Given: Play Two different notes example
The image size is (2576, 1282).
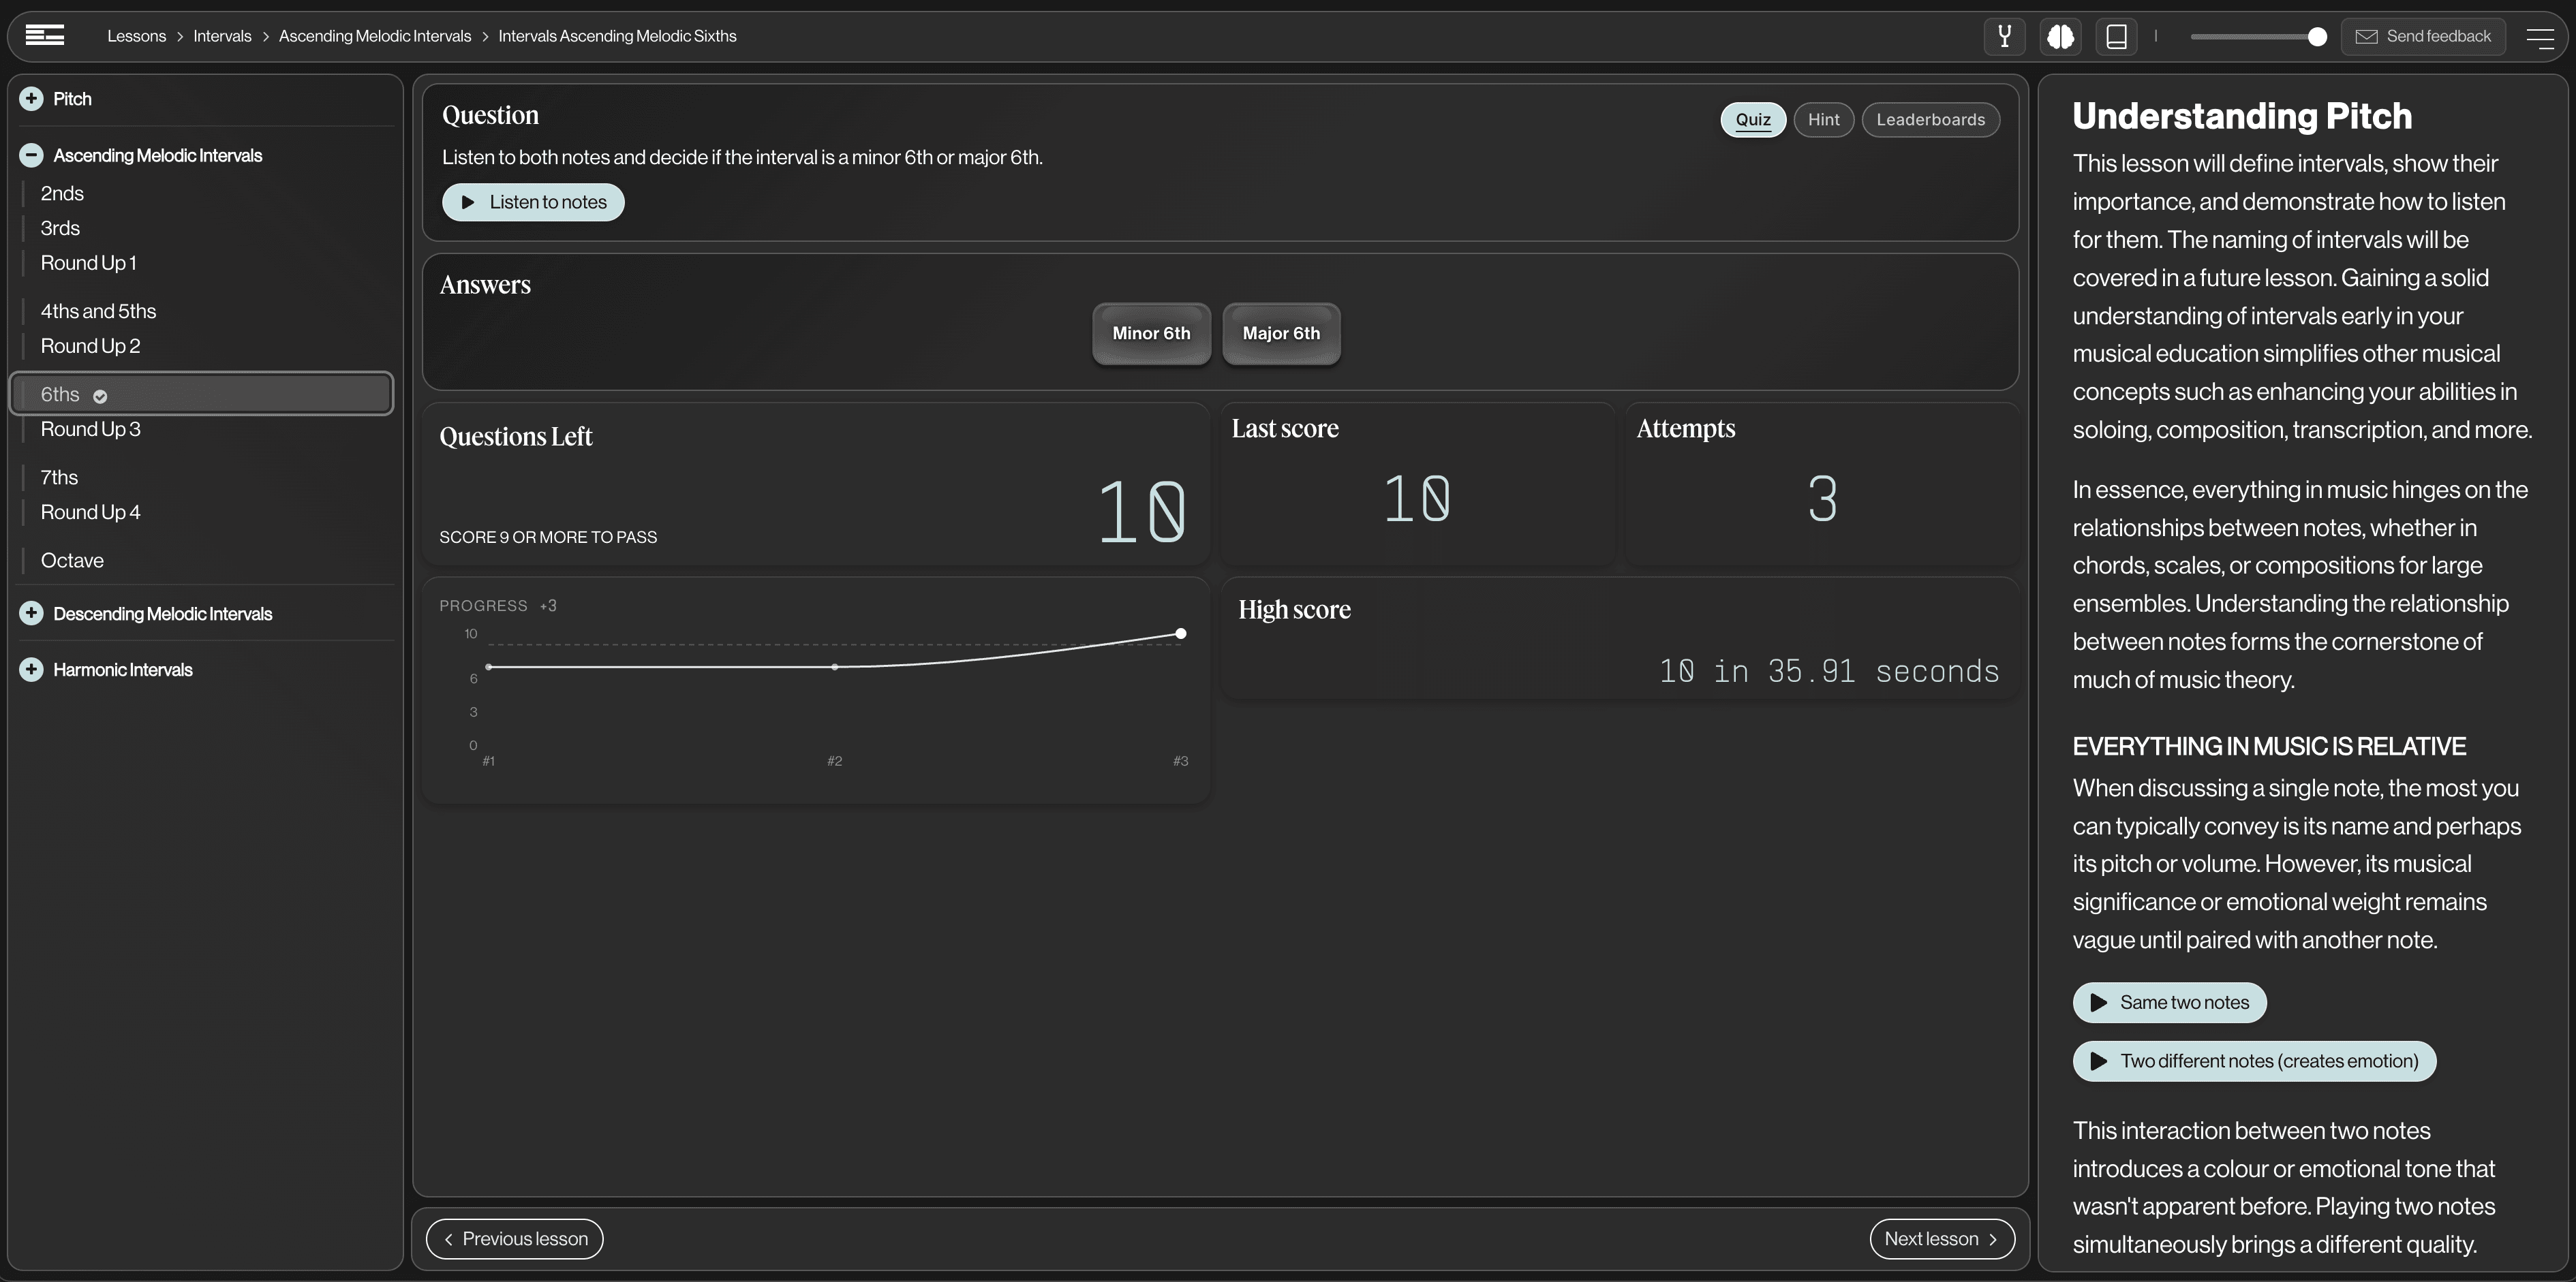Looking at the screenshot, I should coord(2254,1060).
